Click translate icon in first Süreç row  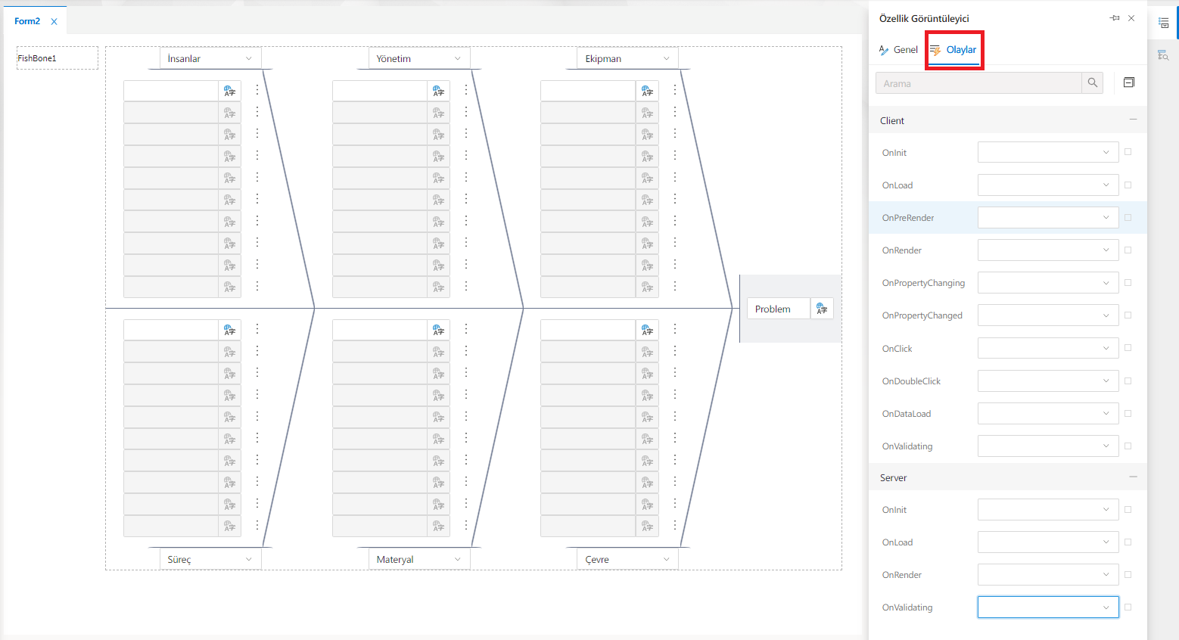(229, 330)
